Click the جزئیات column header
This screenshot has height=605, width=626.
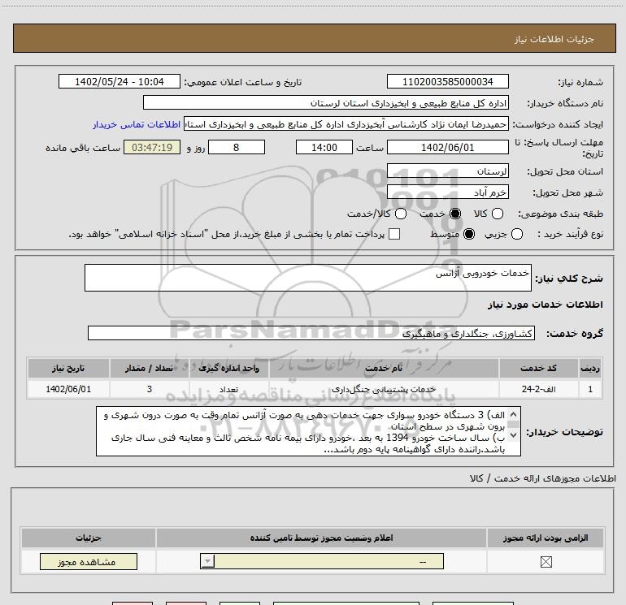click(x=89, y=538)
